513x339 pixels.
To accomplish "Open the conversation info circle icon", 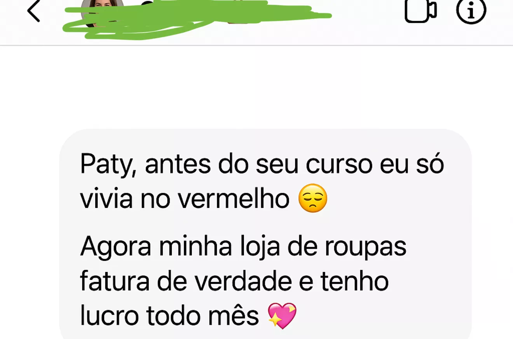I will [471, 11].
